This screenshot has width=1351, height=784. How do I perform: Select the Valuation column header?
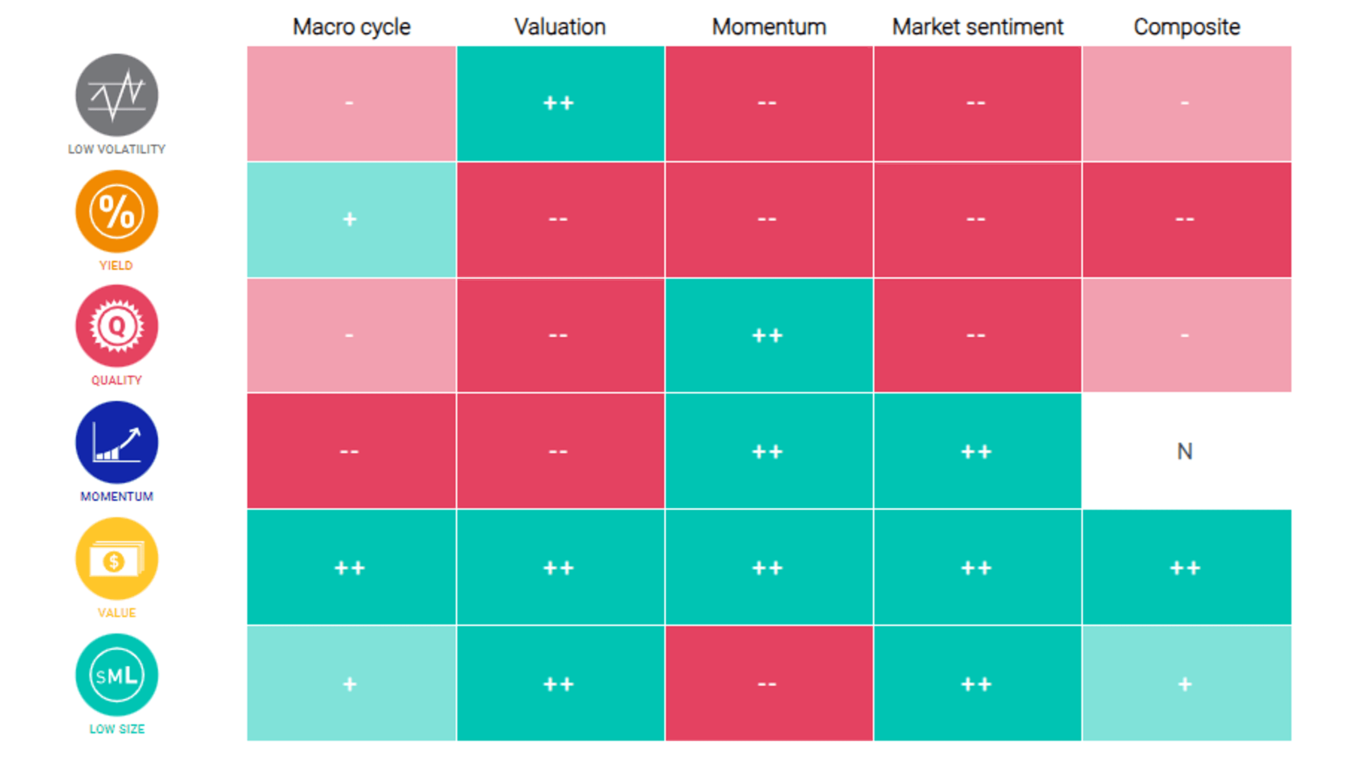[x=560, y=27]
